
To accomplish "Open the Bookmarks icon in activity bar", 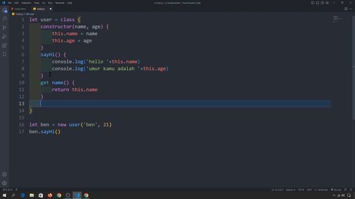I will click(4, 54).
